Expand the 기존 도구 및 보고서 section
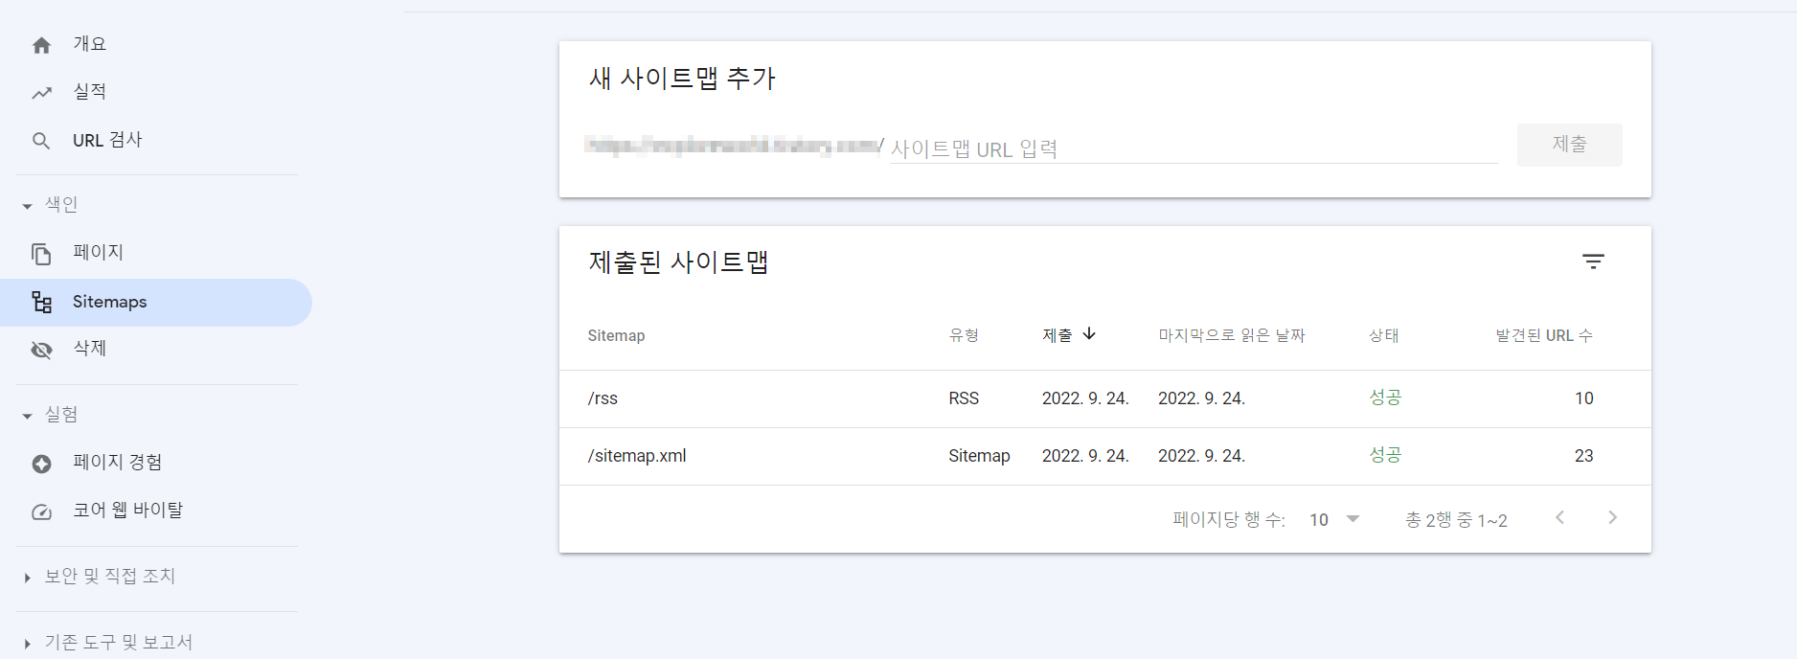 click(x=107, y=643)
